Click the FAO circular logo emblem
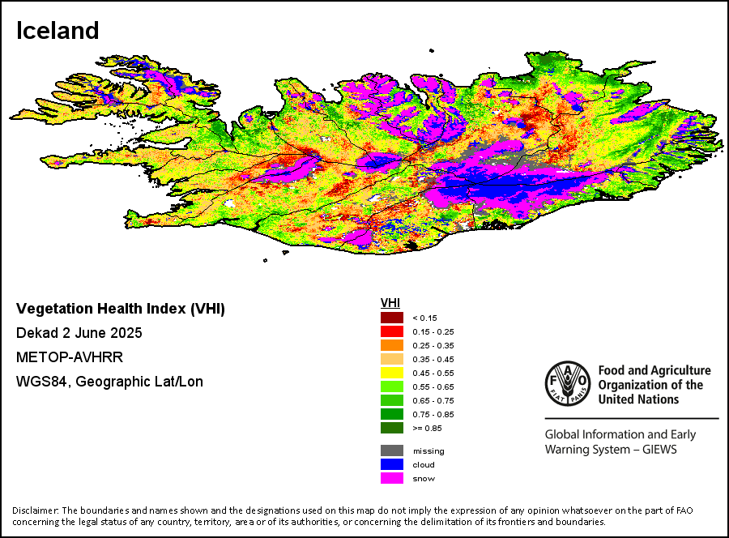The image size is (729, 538). coord(568,383)
